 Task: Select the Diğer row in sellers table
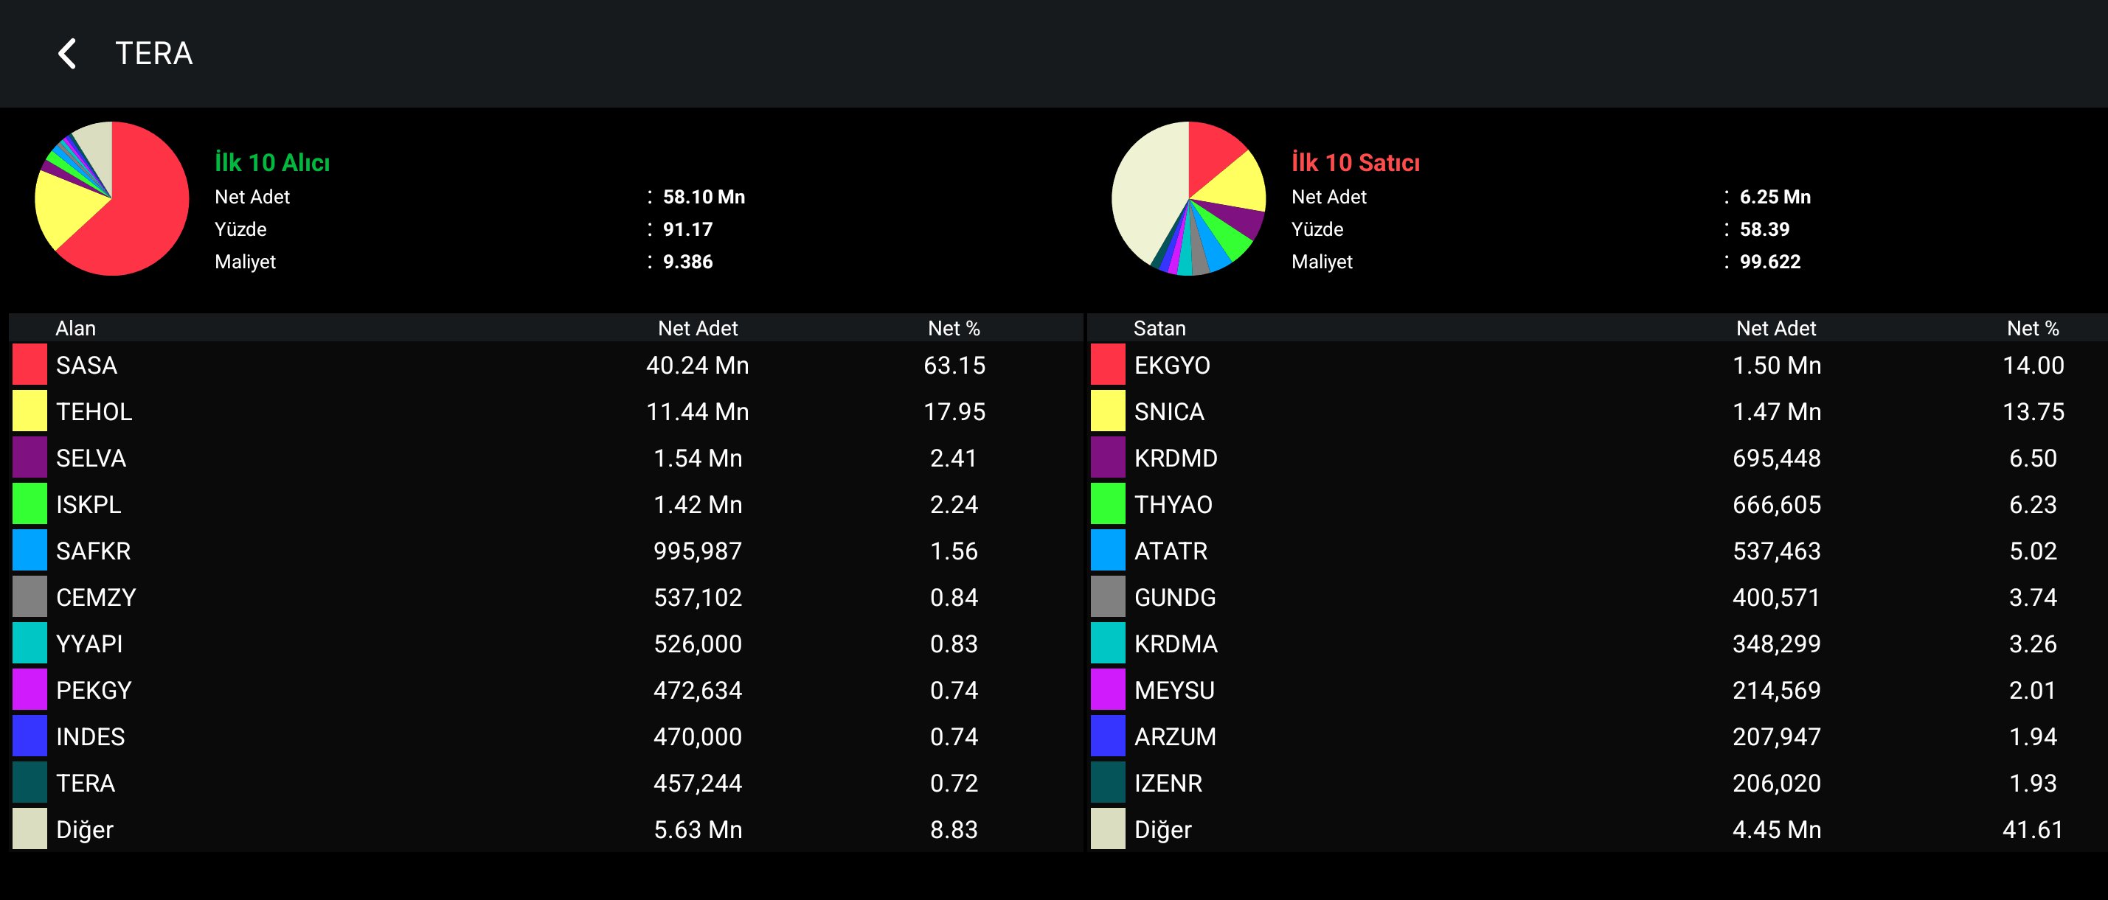coord(1162,830)
